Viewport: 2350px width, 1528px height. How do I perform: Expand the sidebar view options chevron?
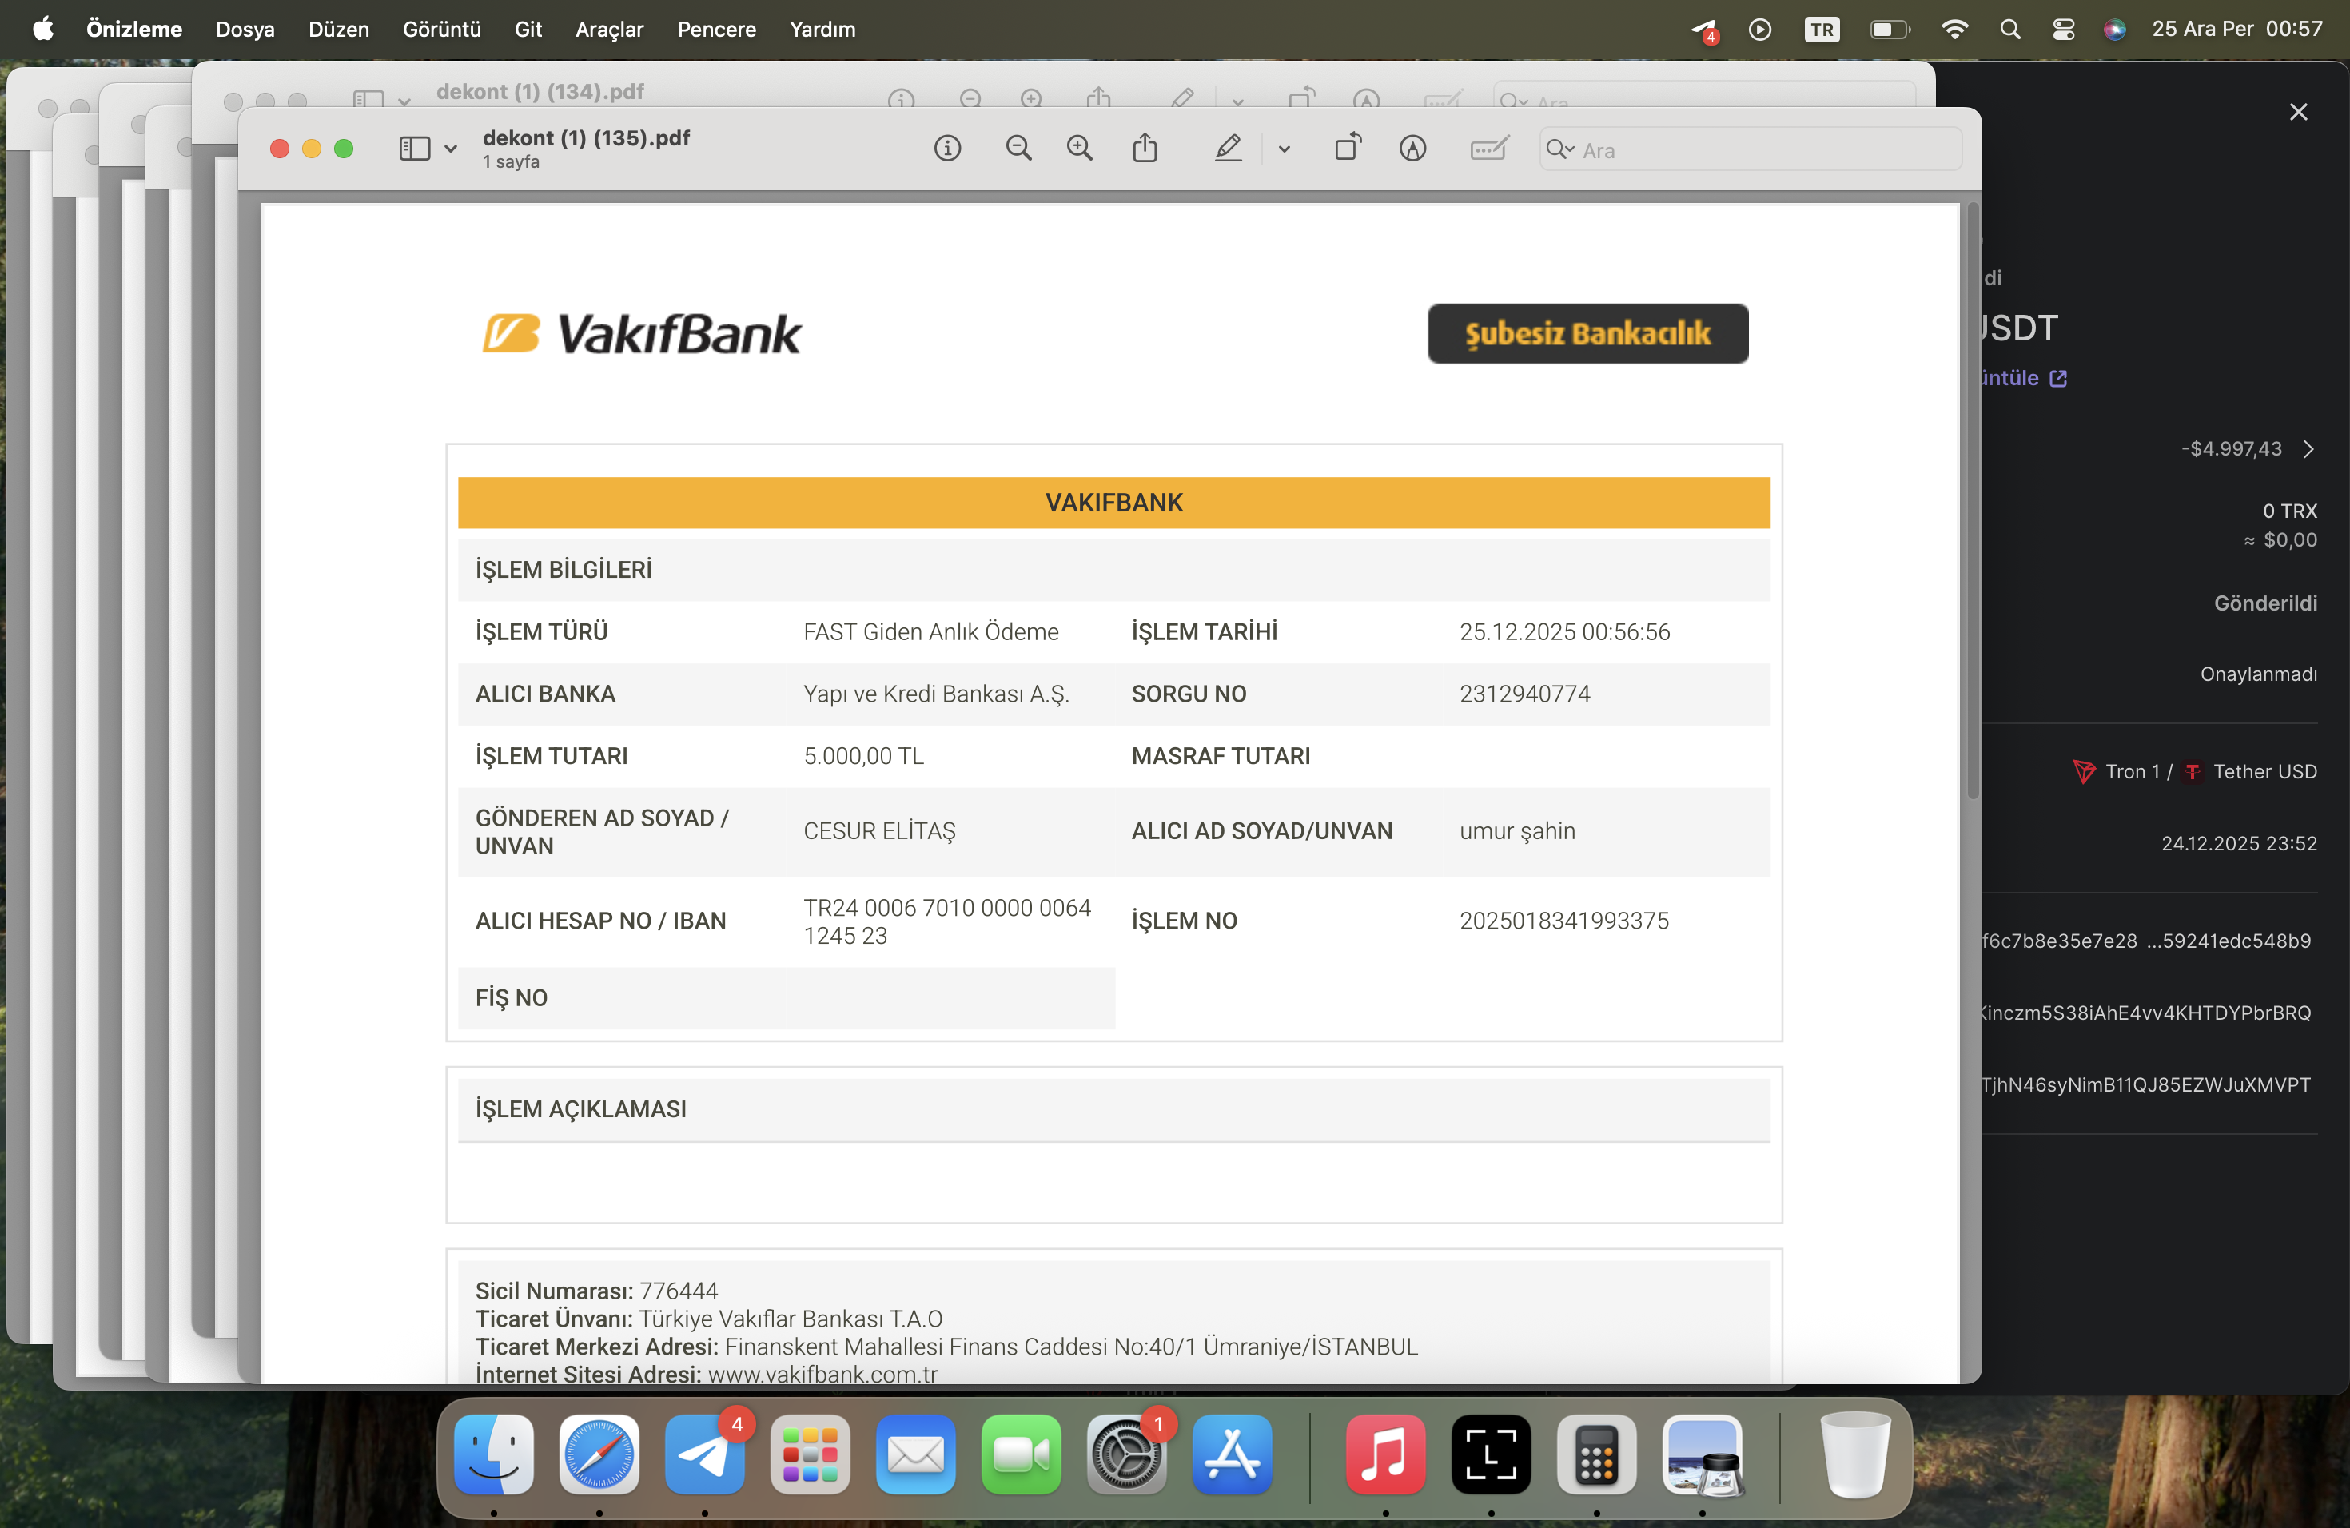click(x=450, y=149)
